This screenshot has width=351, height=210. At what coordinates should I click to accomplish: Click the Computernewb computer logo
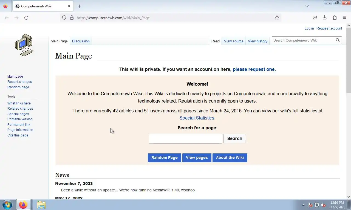point(24,45)
